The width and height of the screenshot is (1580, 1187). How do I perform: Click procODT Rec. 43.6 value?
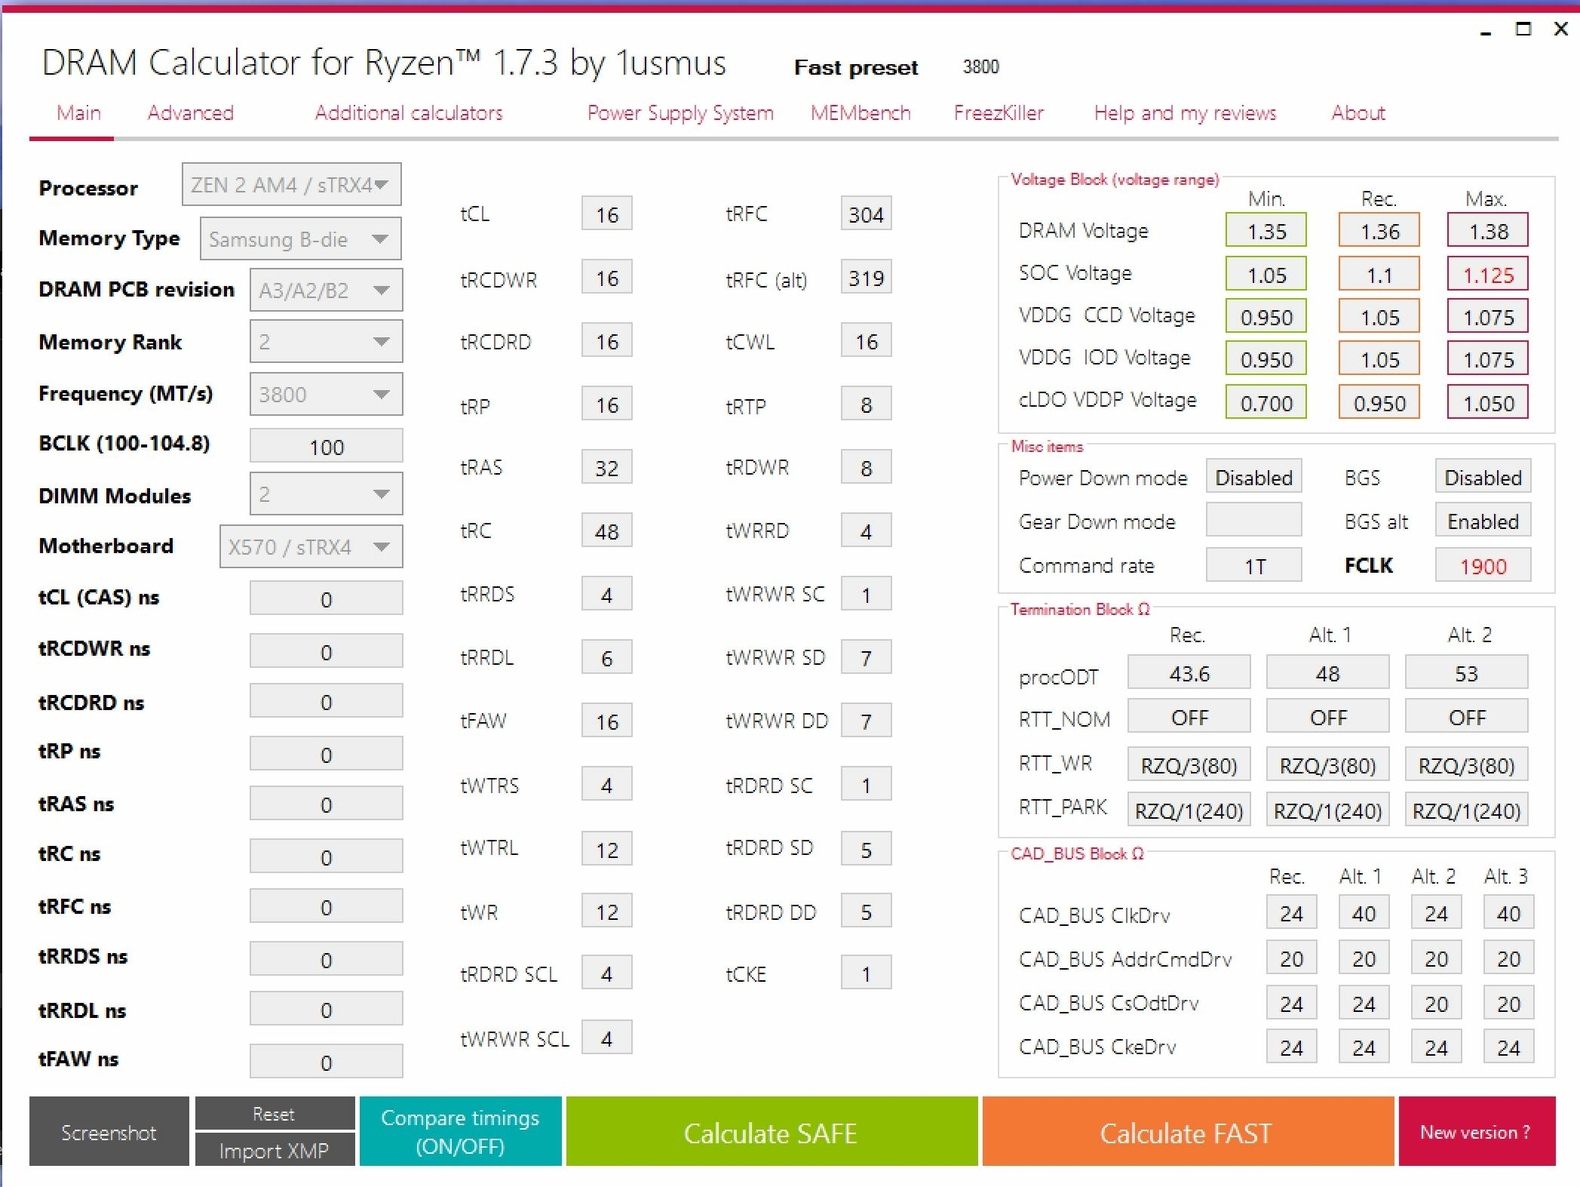(1189, 673)
